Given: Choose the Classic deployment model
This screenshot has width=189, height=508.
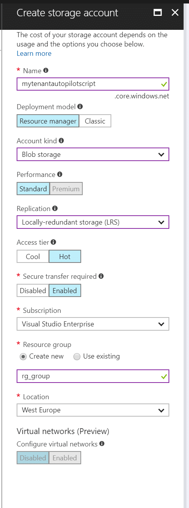Looking at the screenshot, I should (x=95, y=121).
